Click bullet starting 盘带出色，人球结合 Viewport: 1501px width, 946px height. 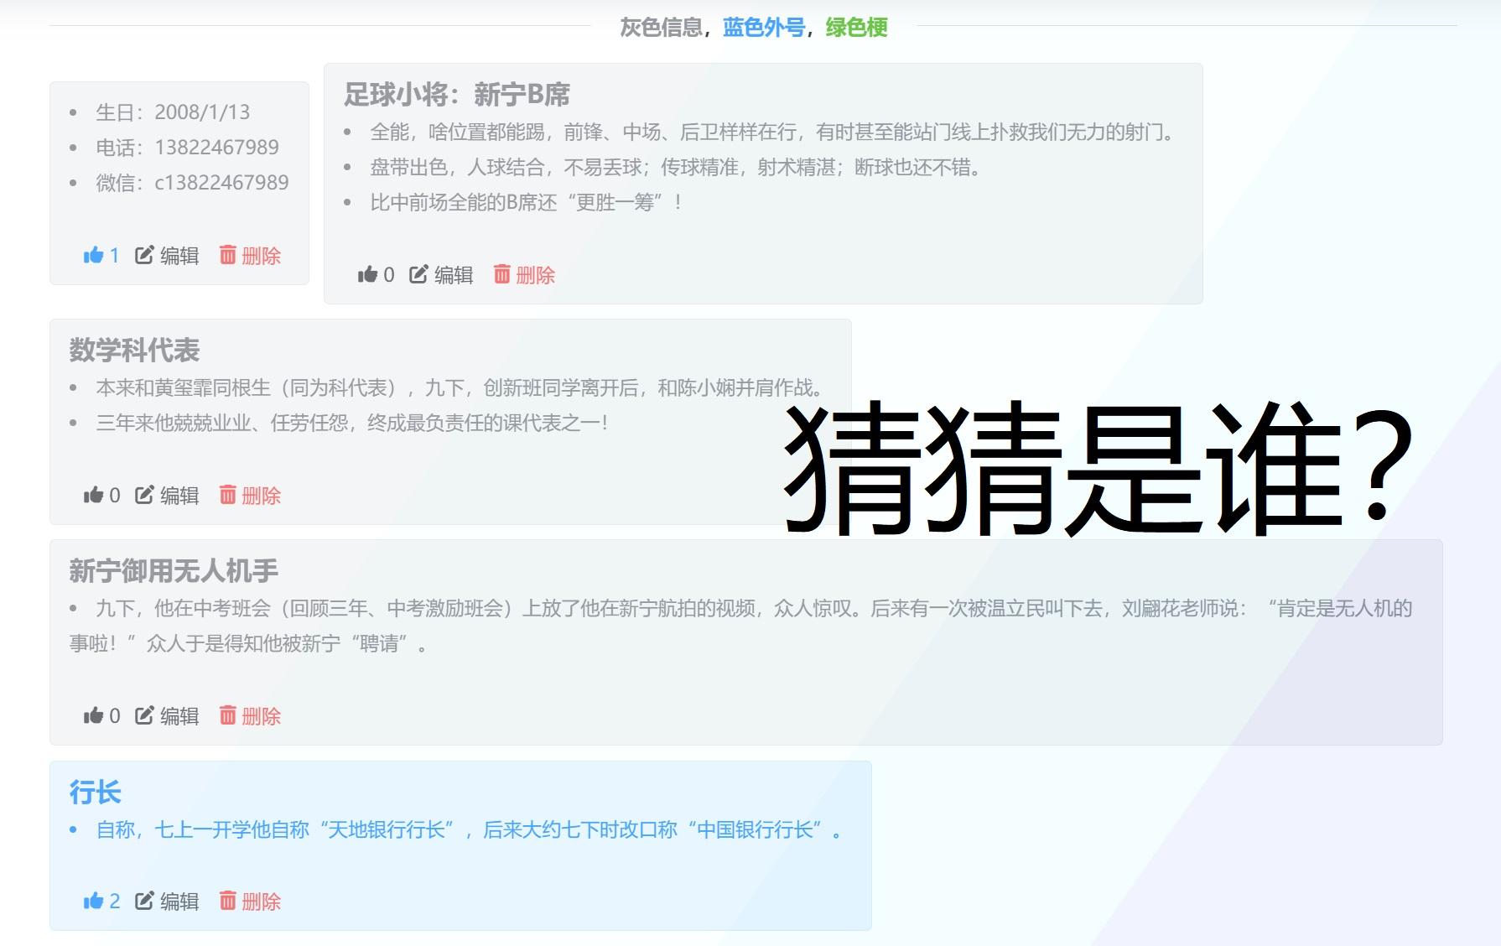coord(676,167)
